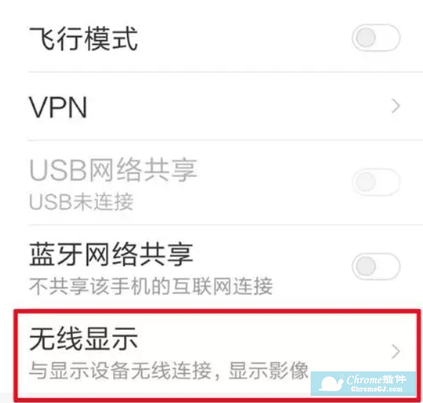Expand 无线显示 using its right chevron

click(396, 351)
